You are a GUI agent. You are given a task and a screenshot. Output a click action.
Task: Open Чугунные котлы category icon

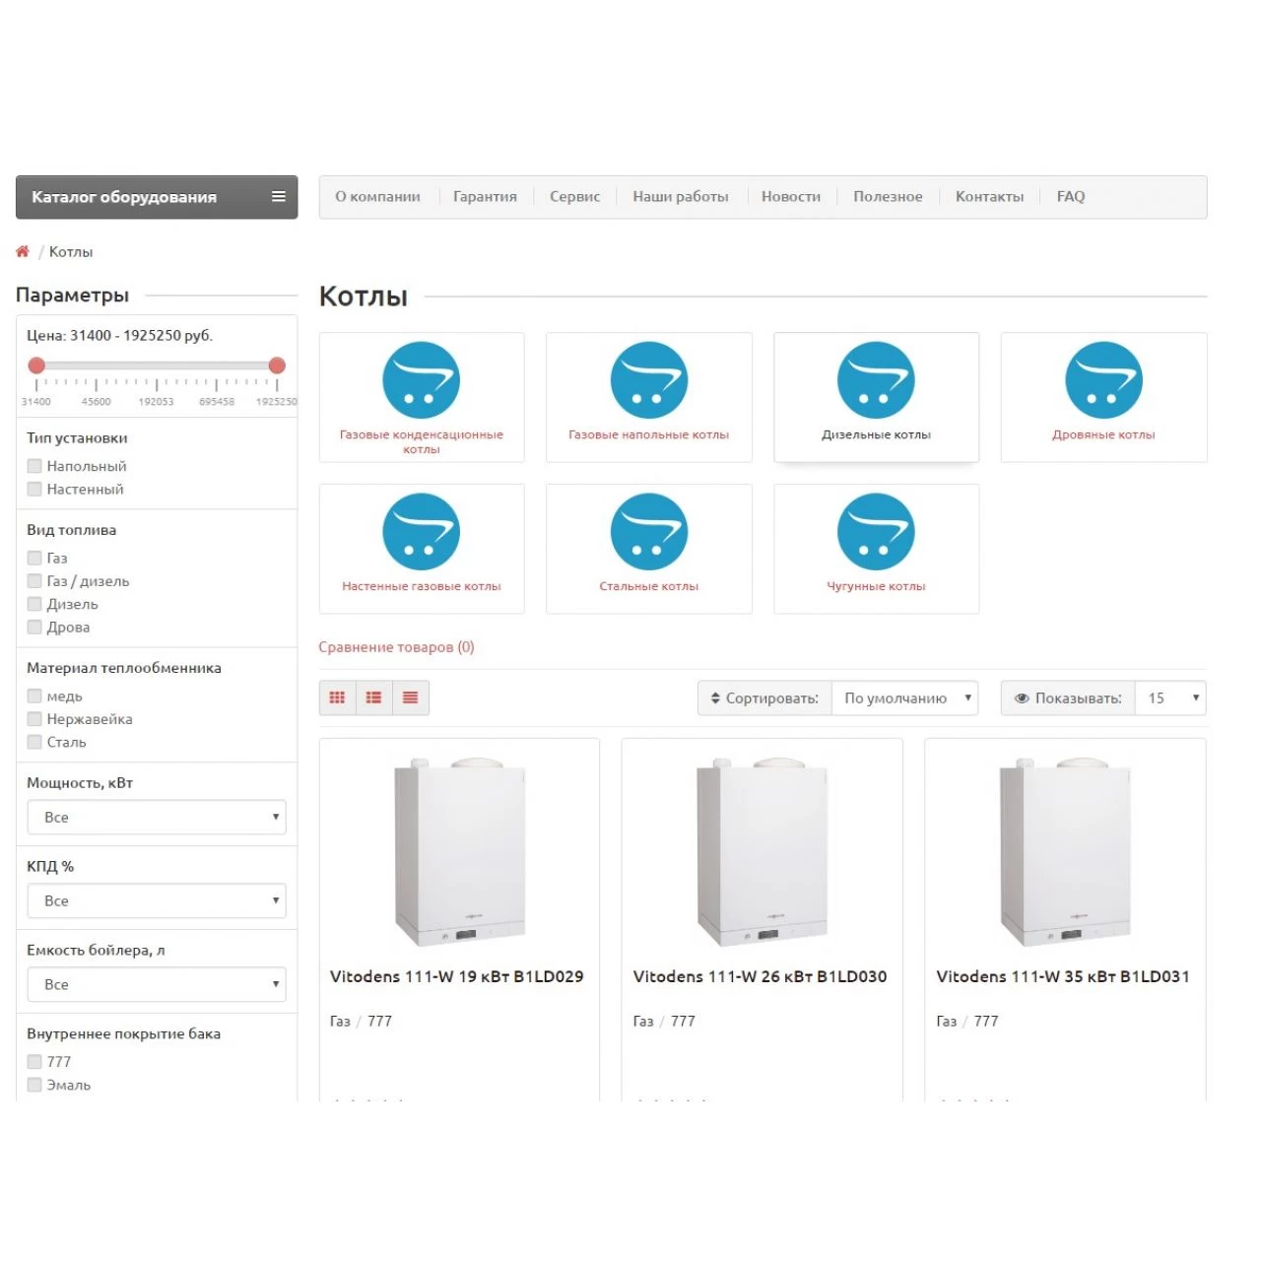876,532
